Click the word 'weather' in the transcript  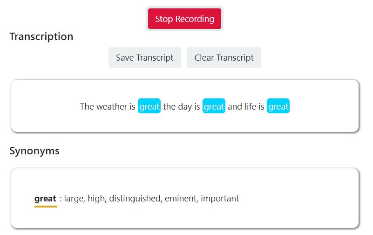112,107
